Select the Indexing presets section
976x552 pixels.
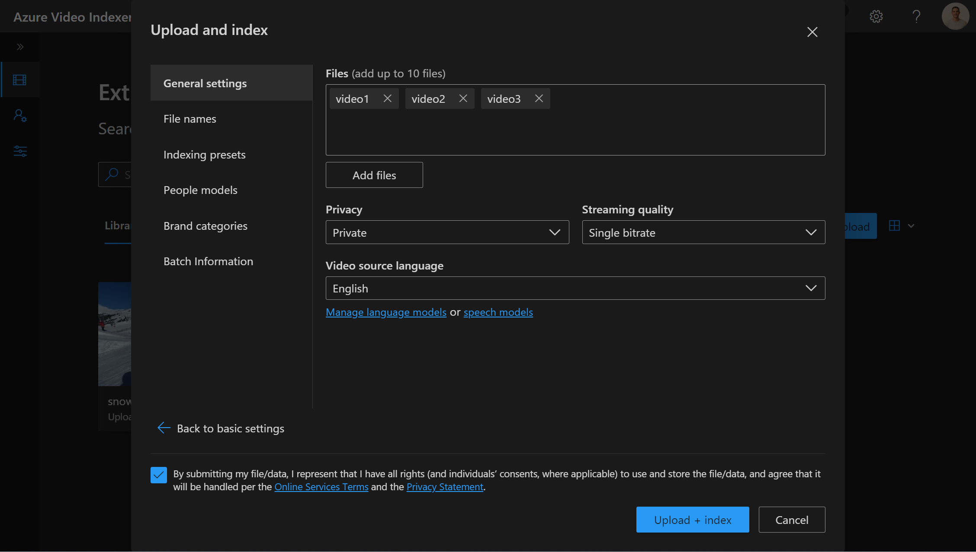click(x=205, y=154)
